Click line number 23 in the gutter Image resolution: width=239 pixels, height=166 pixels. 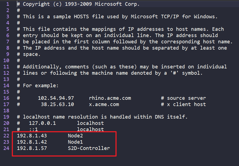(6, 142)
